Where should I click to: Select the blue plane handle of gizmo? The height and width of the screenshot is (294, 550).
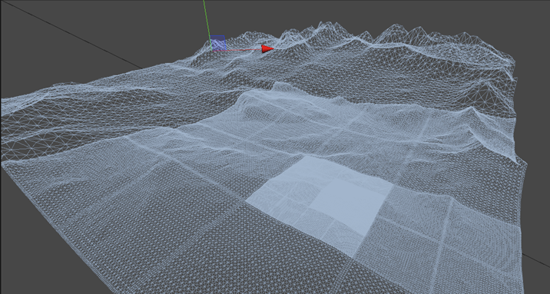click(218, 43)
